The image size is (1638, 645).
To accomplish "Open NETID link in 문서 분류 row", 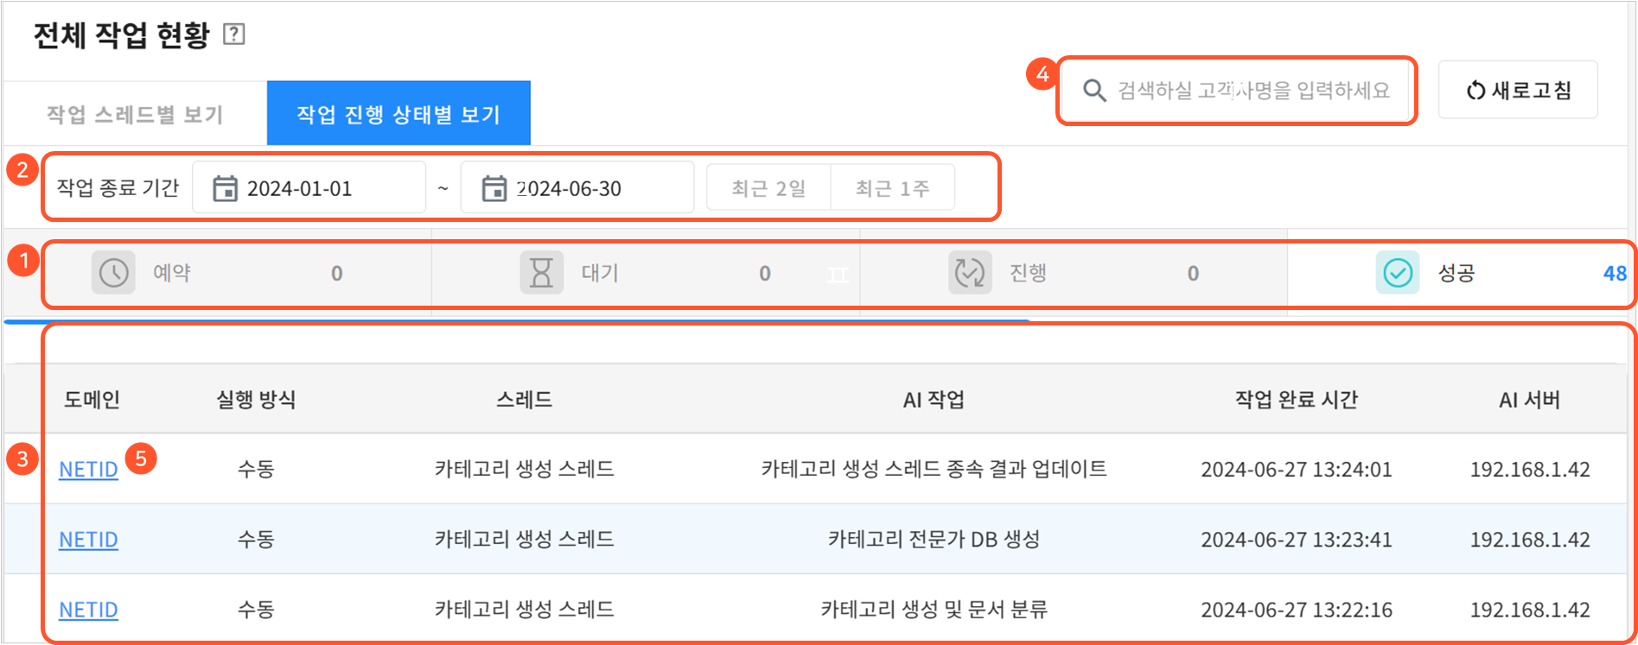I will (88, 610).
